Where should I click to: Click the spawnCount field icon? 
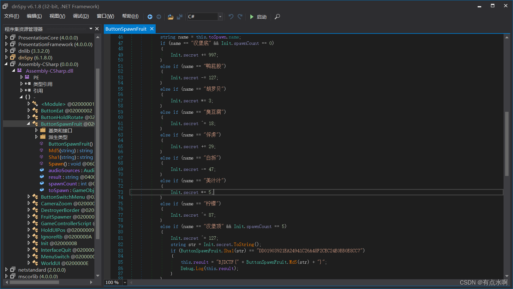coord(42,183)
